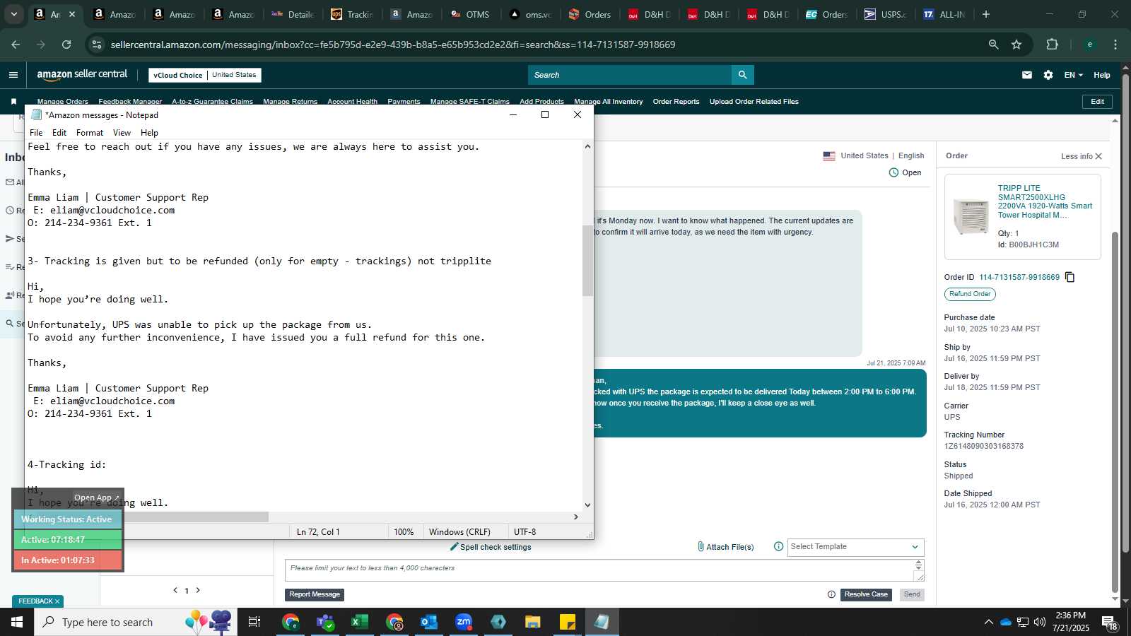Click the info icon beside Select Template
Viewport: 1131px width, 636px height.
click(778, 546)
